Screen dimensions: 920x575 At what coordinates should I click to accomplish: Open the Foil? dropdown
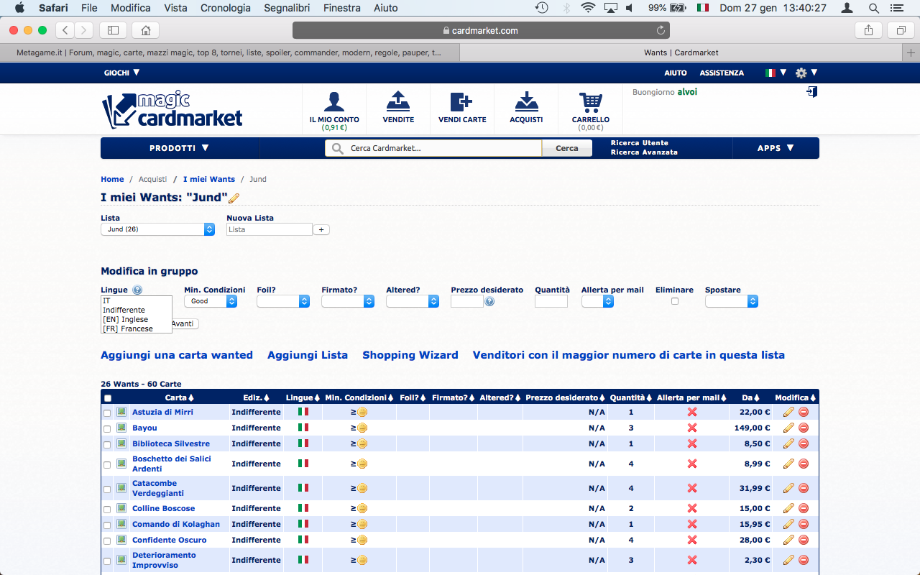pyautogui.click(x=283, y=301)
